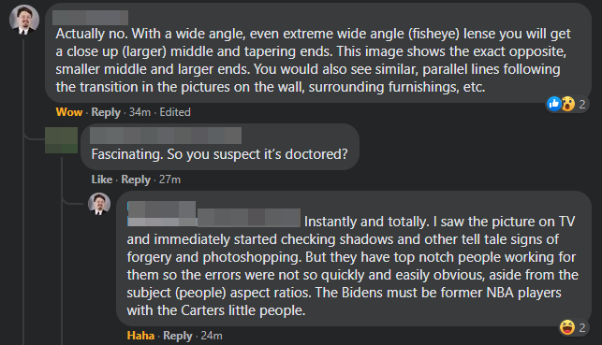This screenshot has width=602, height=345.
Task: Open the top commenter's profile picture
Action: 24,20
